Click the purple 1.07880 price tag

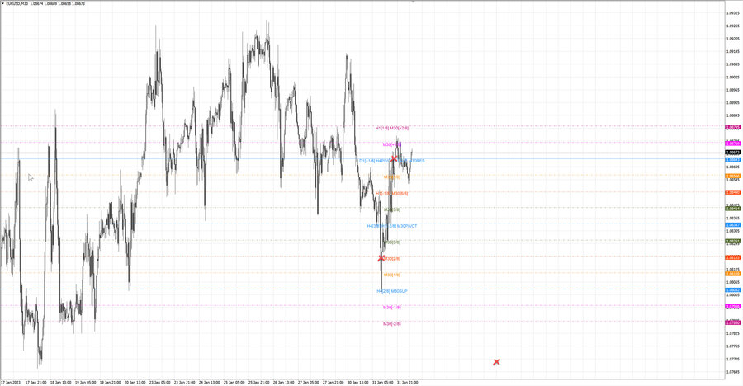(x=733, y=322)
